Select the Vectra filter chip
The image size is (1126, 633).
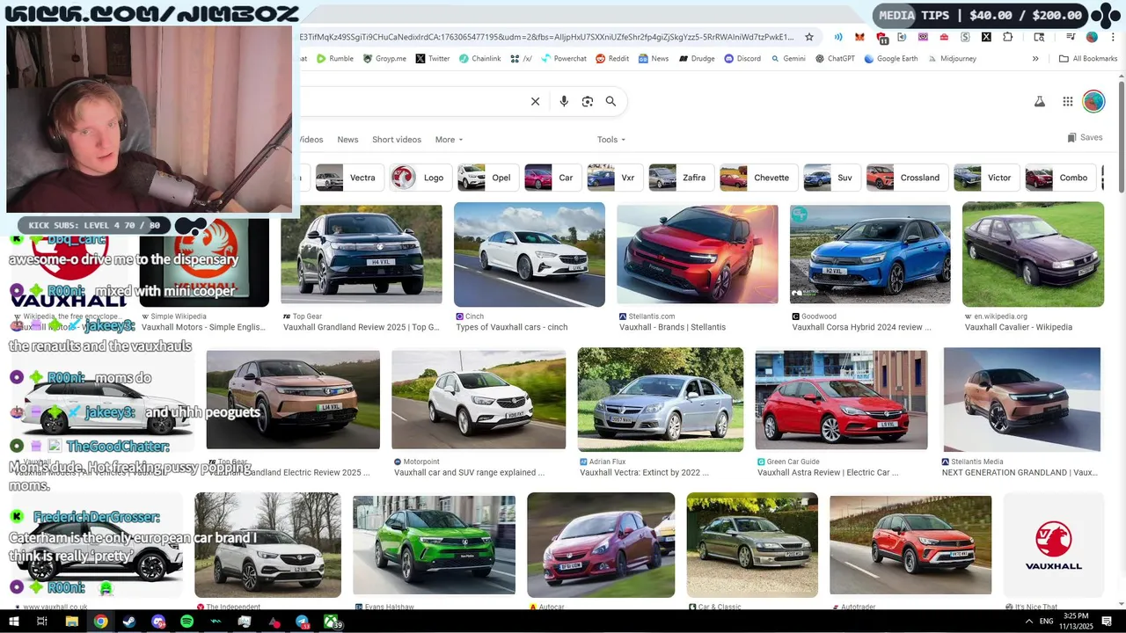click(348, 178)
